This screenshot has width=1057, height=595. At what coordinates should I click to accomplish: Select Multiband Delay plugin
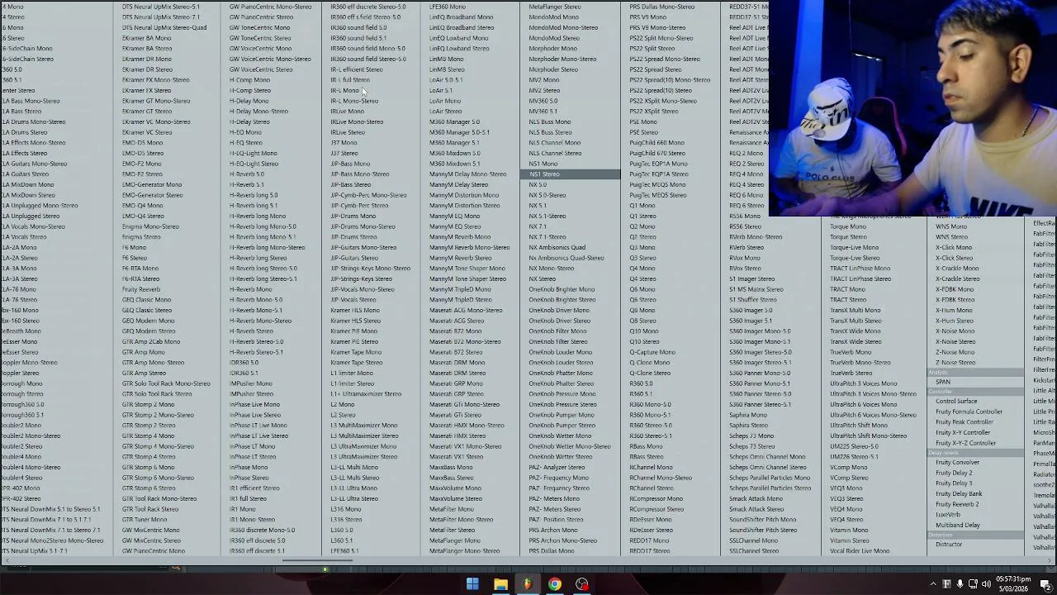958,525
